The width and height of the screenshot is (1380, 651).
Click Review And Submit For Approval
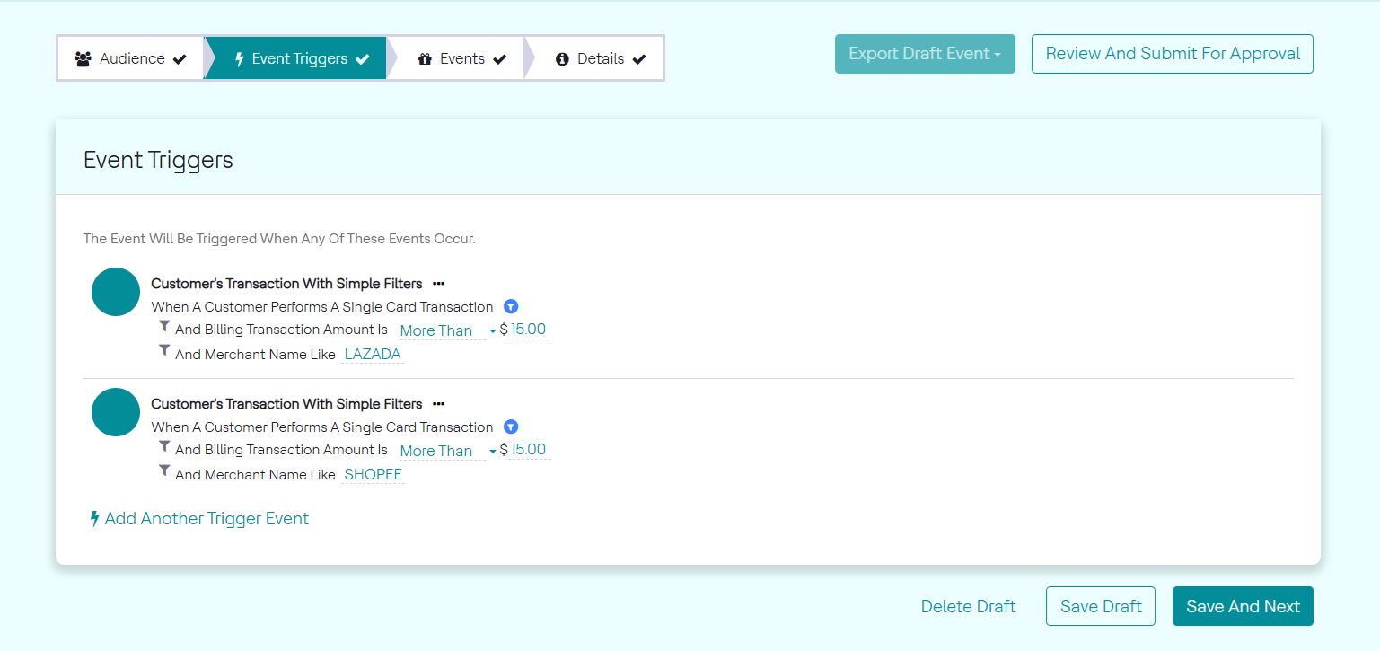click(1172, 54)
